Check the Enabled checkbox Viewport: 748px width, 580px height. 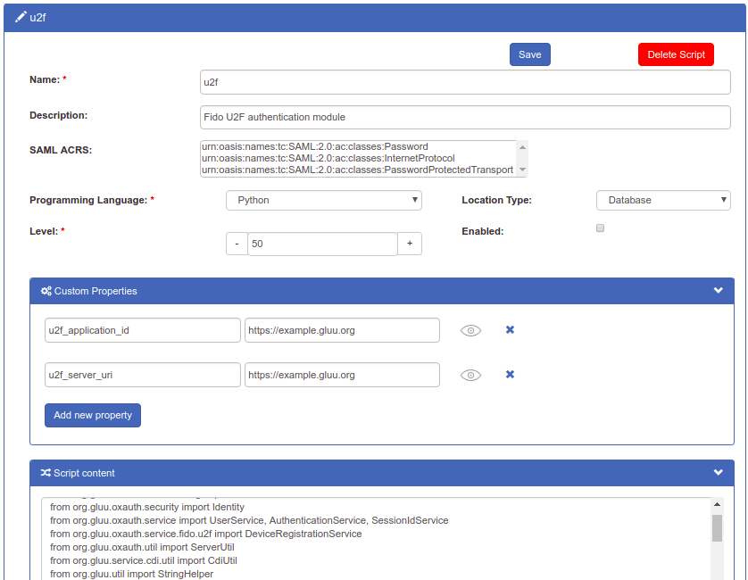(x=601, y=228)
